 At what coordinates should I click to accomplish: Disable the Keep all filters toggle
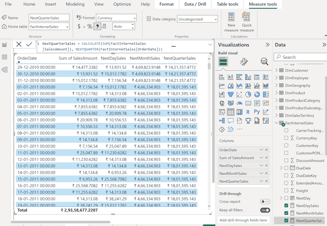pos(265,210)
